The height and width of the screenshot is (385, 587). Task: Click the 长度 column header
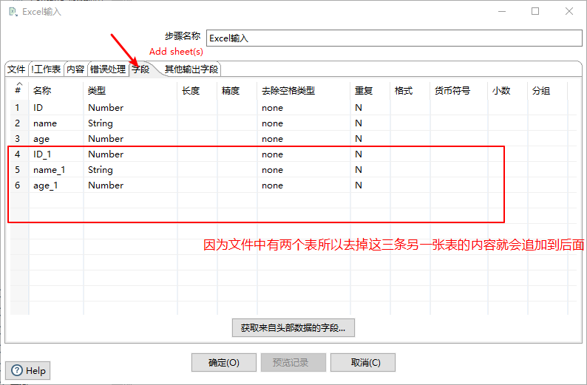197,91
